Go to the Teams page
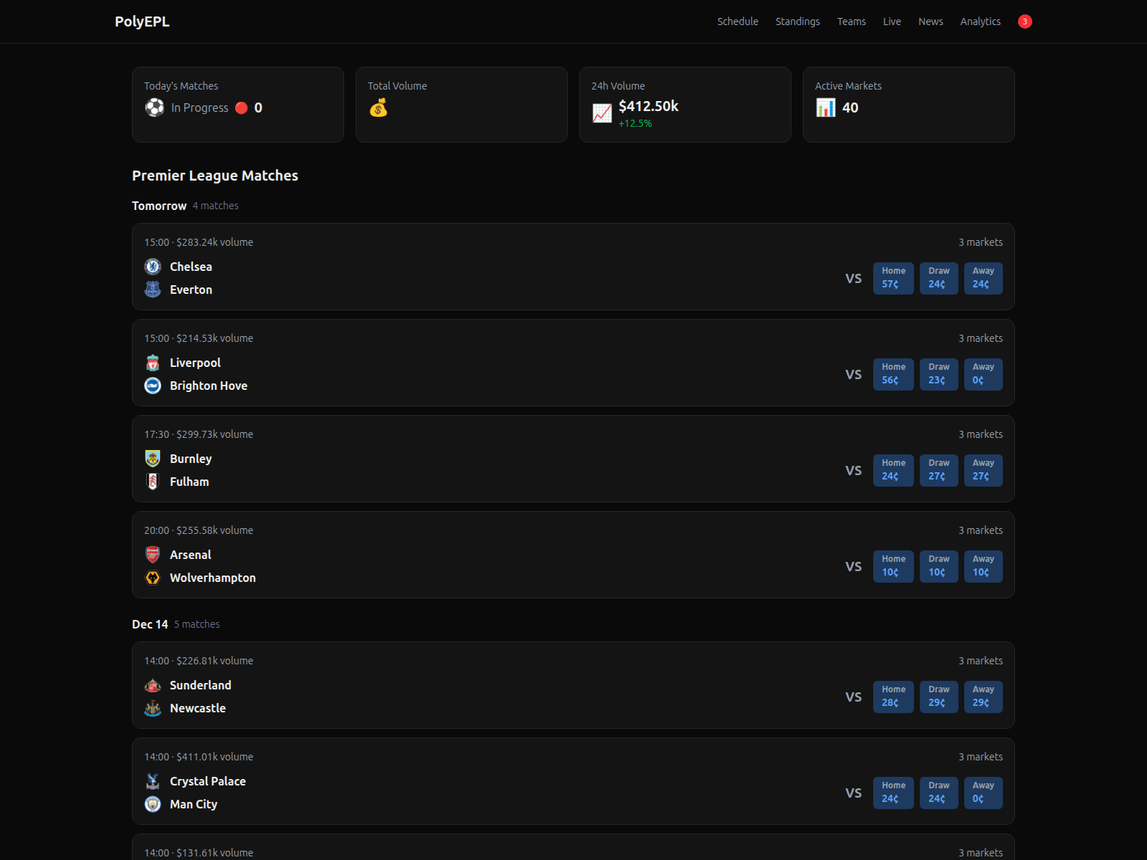The height and width of the screenshot is (860, 1147). coord(852,21)
